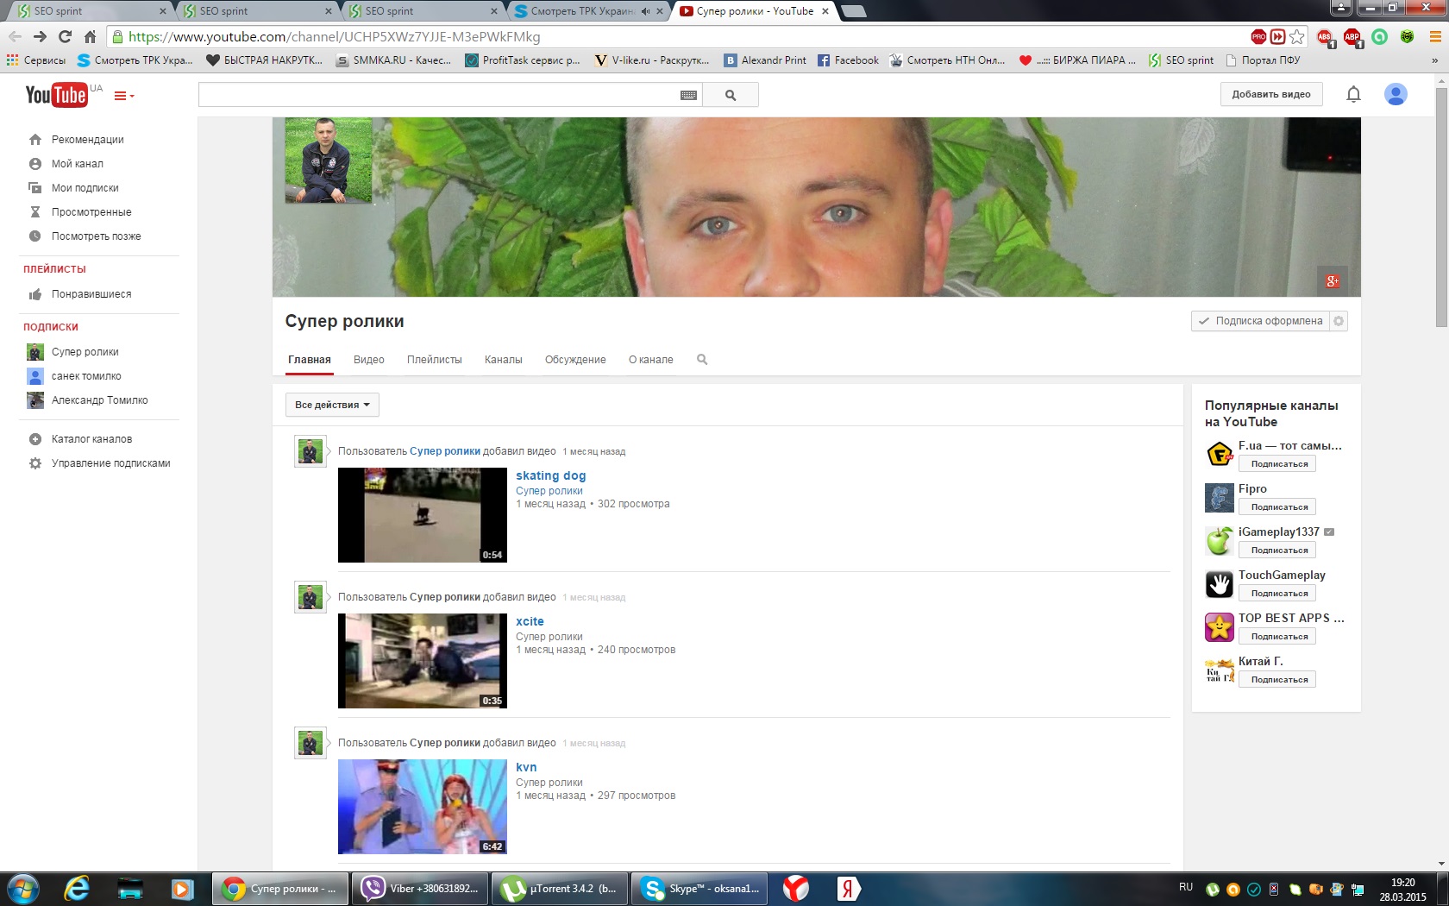The height and width of the screenshot is (906, 1449).
Task: Click Chrome forward arrow
Action: pyautogui.click(x=40, y=36)
